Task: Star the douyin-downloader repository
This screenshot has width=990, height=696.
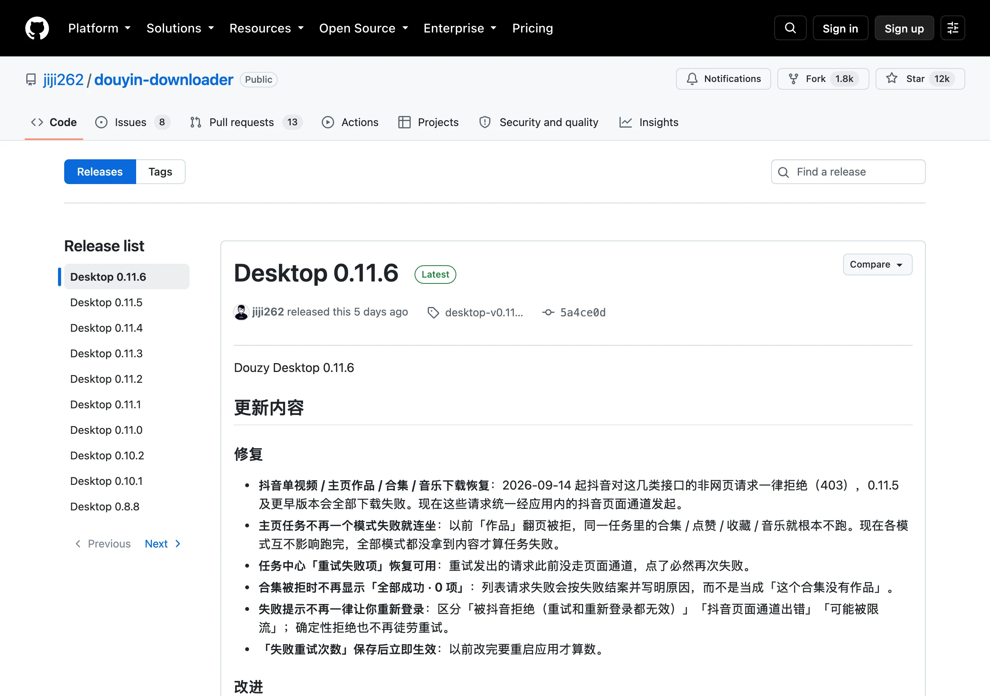Action: (x=920, y=79)
